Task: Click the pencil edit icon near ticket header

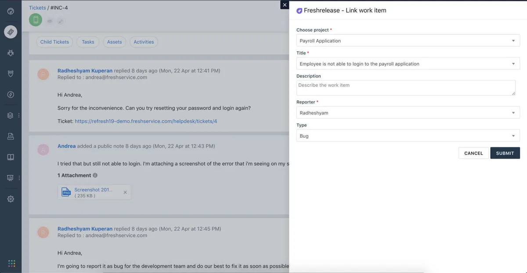Action: coord(60,21)
